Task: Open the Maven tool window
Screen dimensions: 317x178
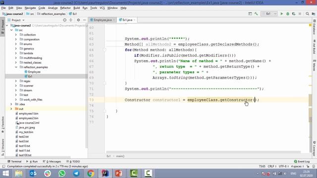Action: click(x=315, y=65)
